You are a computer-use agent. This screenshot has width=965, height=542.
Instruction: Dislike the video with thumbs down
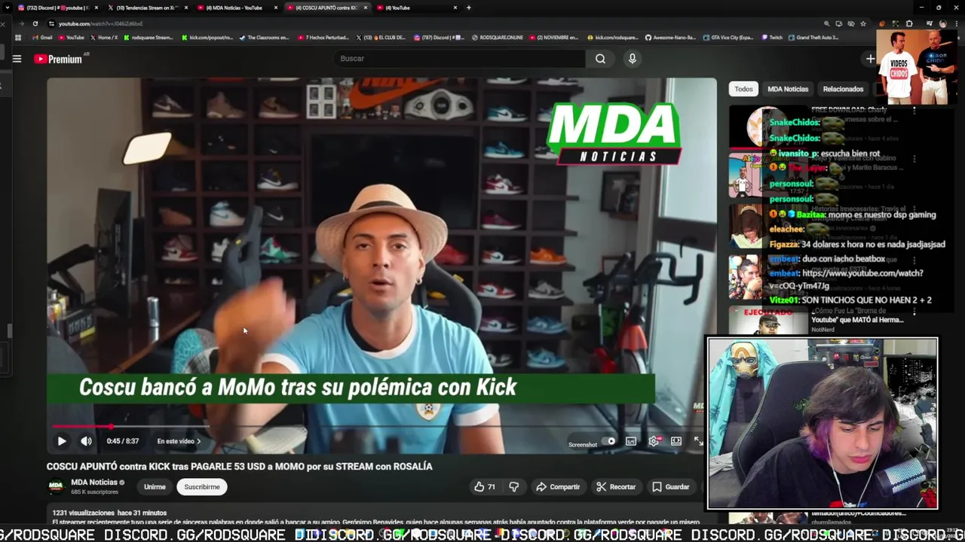[x=513, y=487]
